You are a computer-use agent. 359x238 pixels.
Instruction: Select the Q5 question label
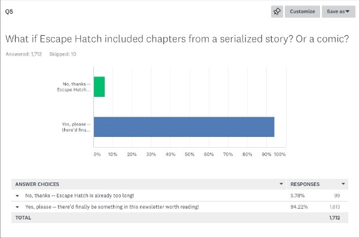point(9,12)
